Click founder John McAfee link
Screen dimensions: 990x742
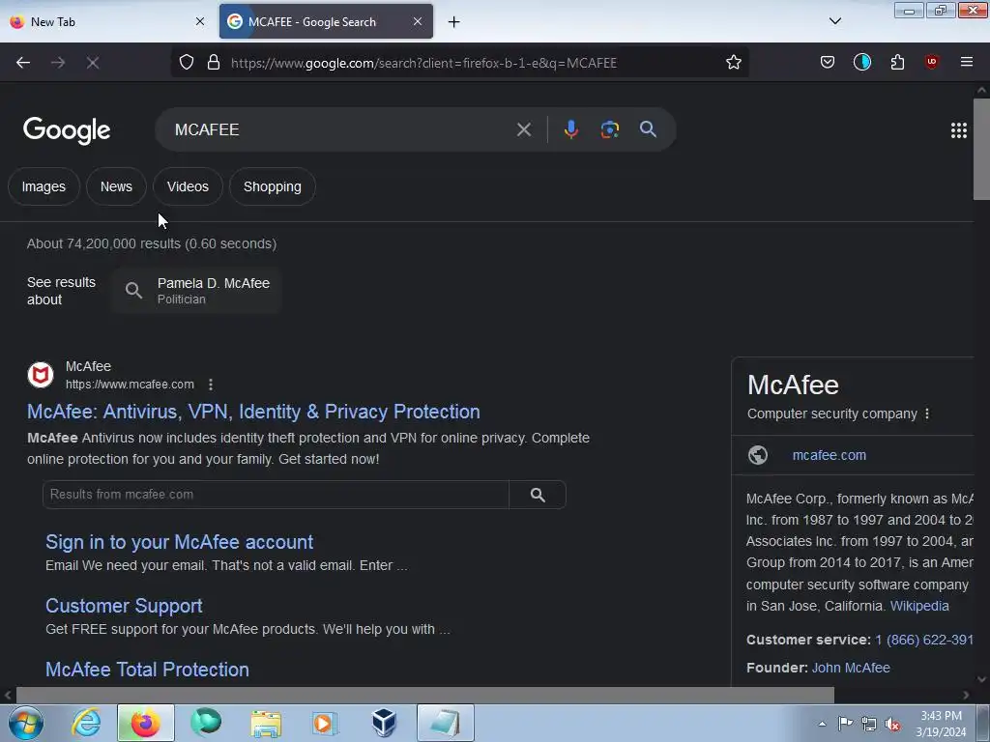tap(851, 668)
